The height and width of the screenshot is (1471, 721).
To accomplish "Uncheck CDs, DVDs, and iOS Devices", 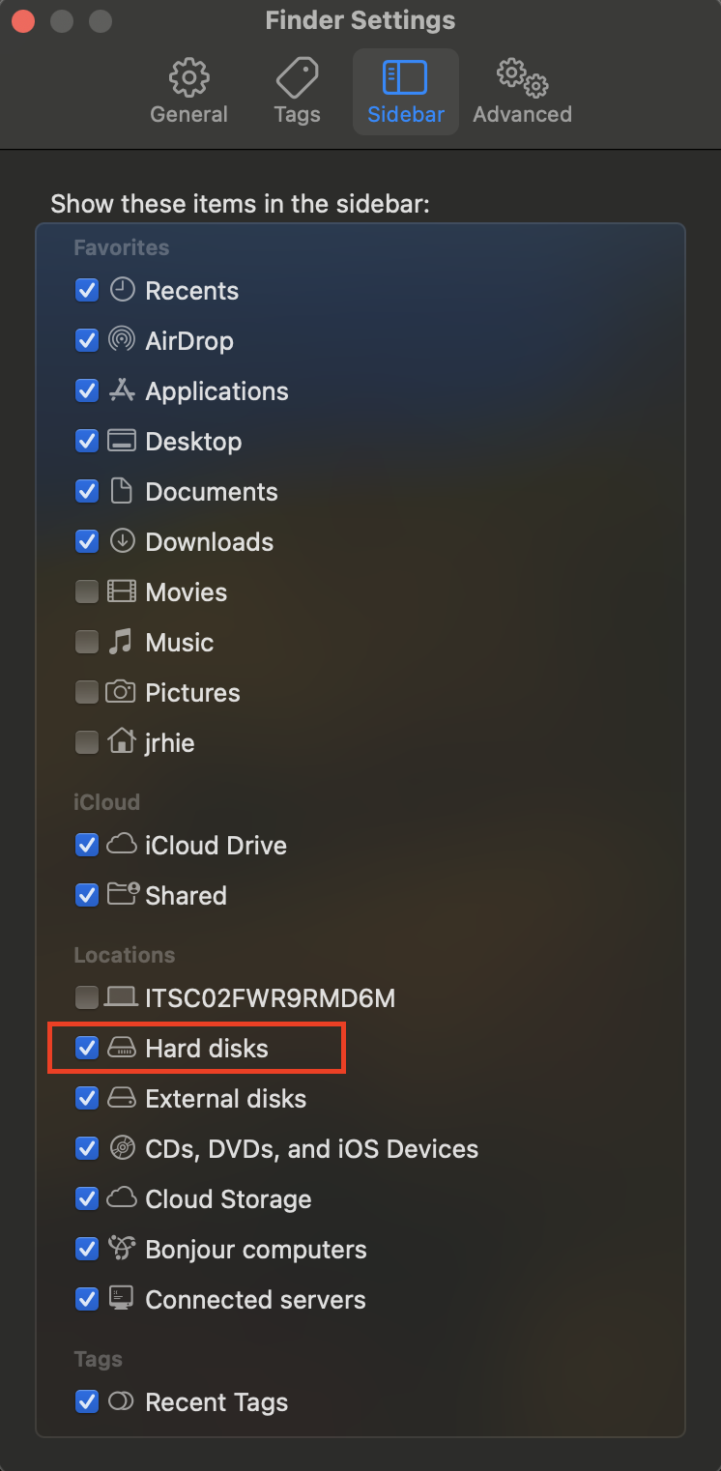I will (87, 1148).
